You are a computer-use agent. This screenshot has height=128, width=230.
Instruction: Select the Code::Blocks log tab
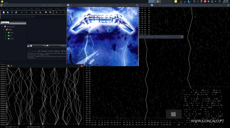(38, 46)
